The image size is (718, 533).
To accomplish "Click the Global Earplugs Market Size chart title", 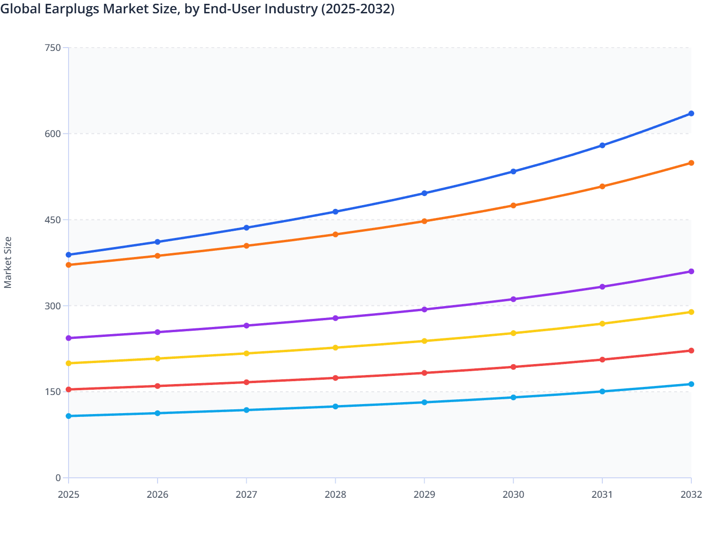I will (x=198, y=9).
